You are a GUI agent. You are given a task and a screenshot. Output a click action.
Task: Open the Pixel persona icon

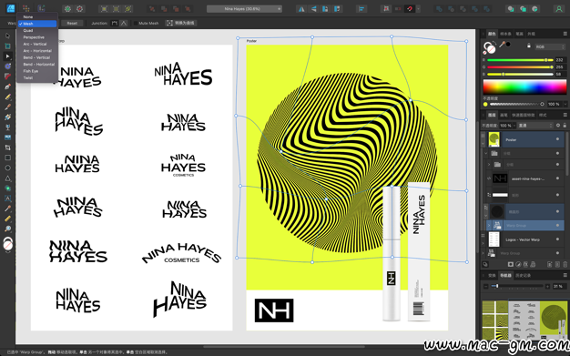pyautogui.click(x=25, y=8)
